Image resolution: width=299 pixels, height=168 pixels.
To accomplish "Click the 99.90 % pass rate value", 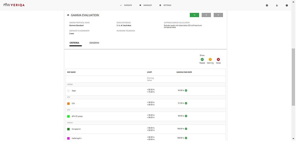I will [x=181, y=116].
